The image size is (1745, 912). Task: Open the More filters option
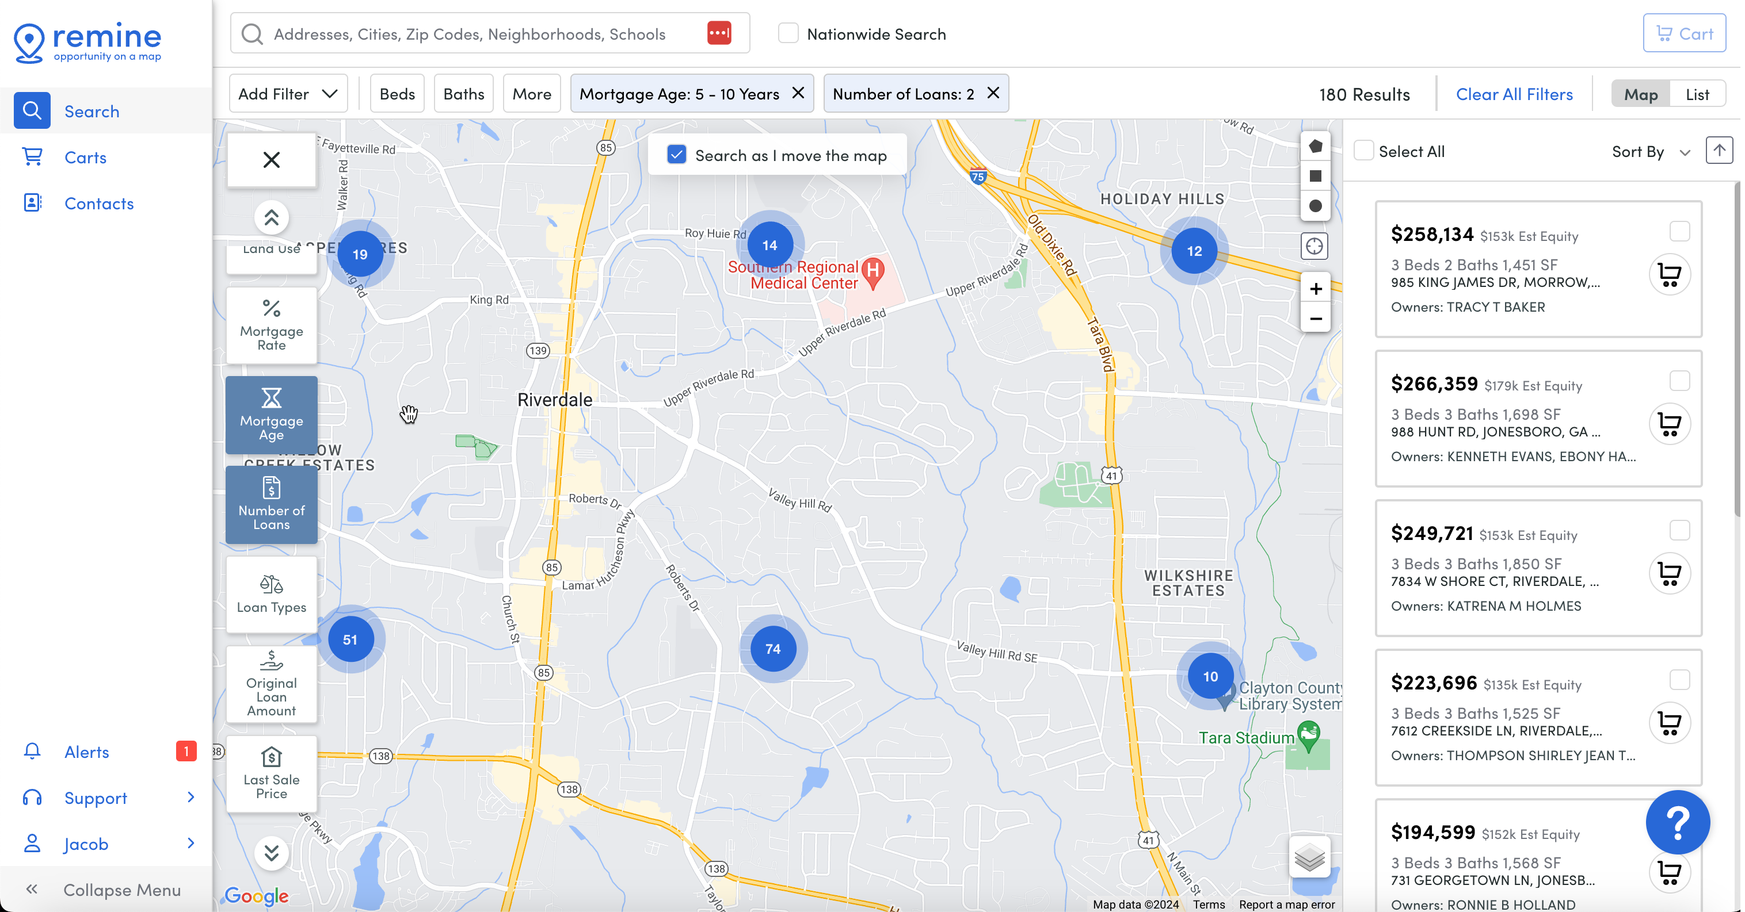click(x=532, y=93)
